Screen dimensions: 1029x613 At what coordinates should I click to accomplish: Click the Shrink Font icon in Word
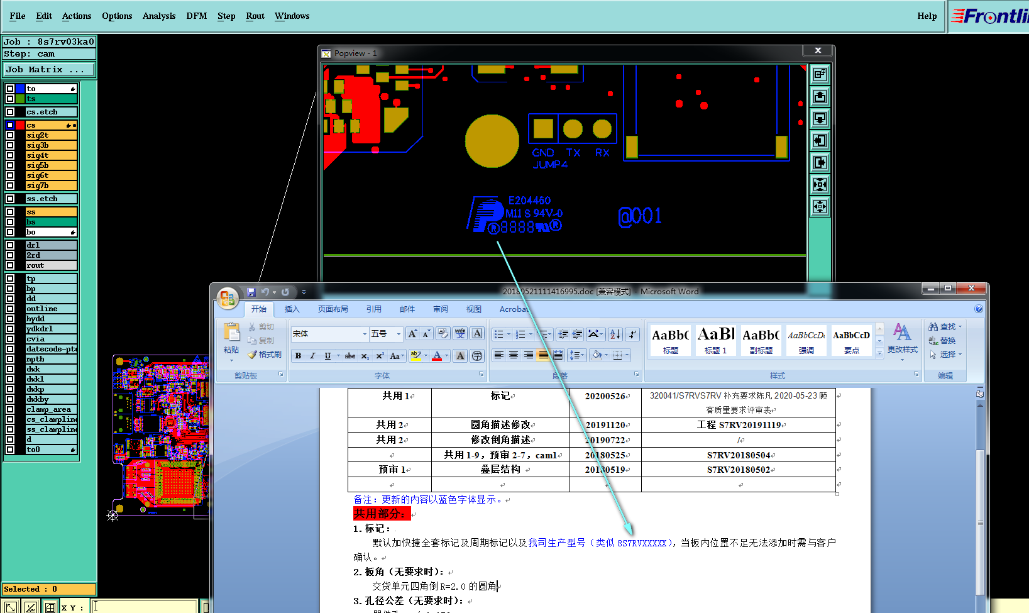pos(426,334)
